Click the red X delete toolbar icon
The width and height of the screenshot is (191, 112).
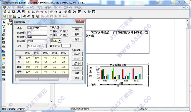click(x=46, y=12)
